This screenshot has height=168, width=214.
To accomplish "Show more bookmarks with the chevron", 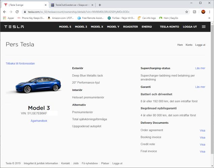I will (x=209, y=18).
